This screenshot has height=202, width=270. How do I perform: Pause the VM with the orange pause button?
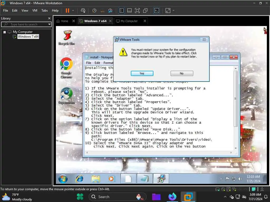click(67, 11)
